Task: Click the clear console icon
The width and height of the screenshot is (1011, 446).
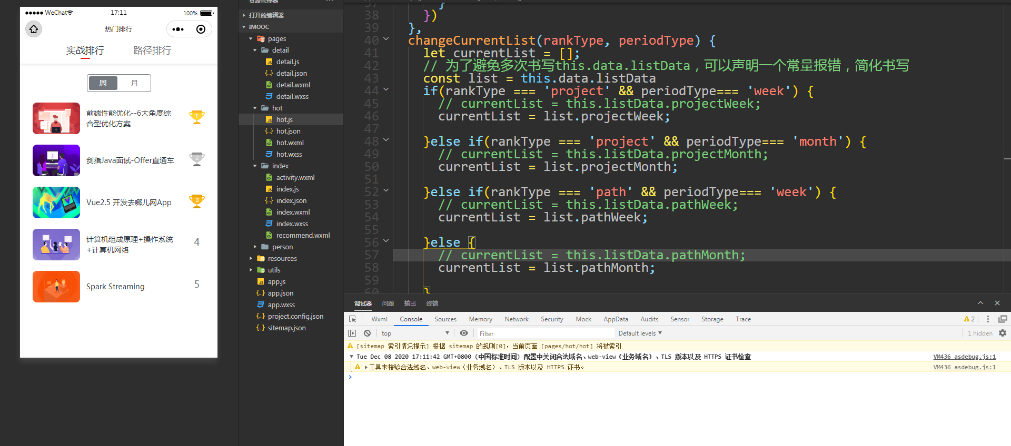Action: click(367, 333)
